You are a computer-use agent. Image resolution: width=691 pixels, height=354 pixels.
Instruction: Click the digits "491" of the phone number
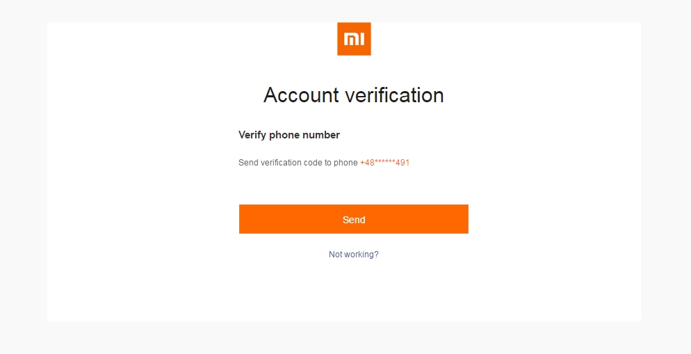coord(403,163)
